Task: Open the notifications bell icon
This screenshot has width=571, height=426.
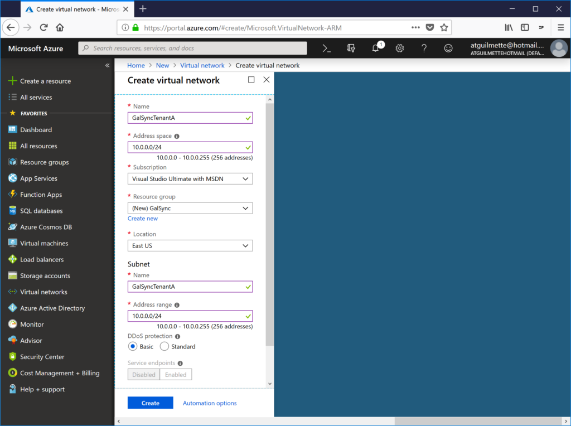Action: pos(375,49)
